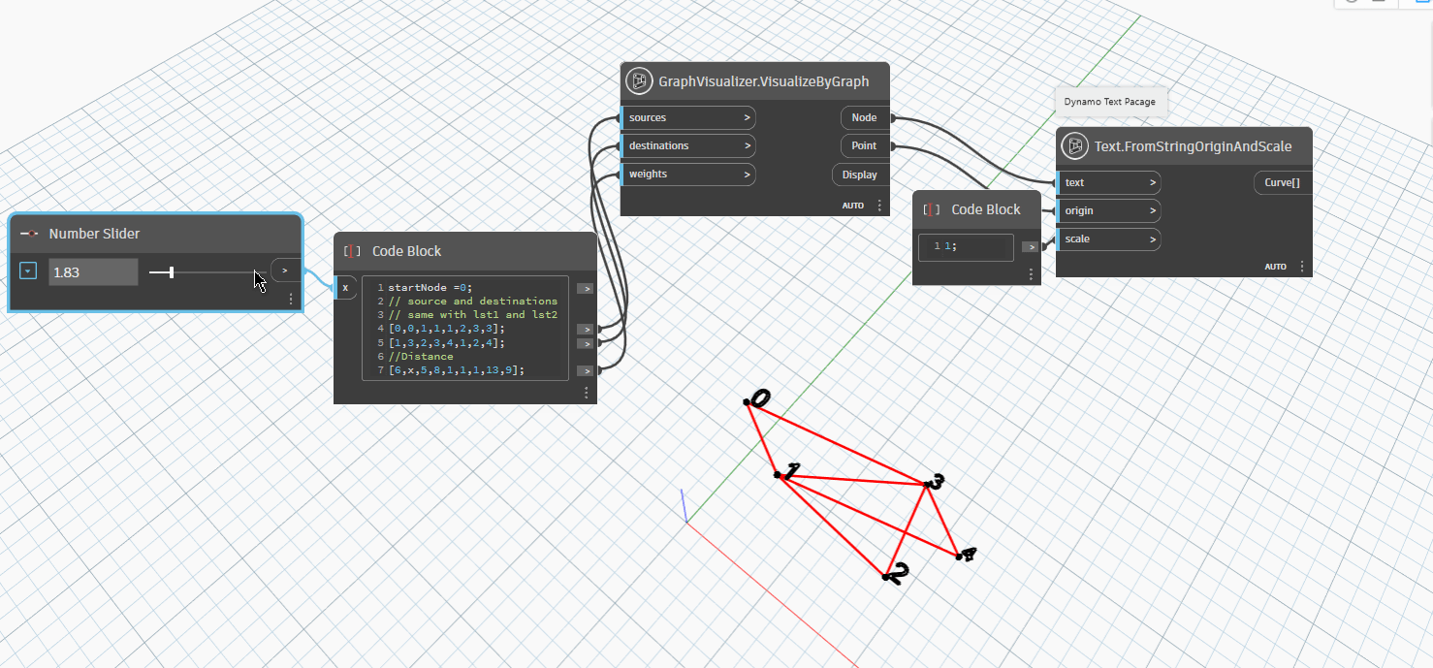Click the GraphVisualizer.VisualizeByGraph node icon
This screenshot has height=668, width=1433.
click(638, 81)
